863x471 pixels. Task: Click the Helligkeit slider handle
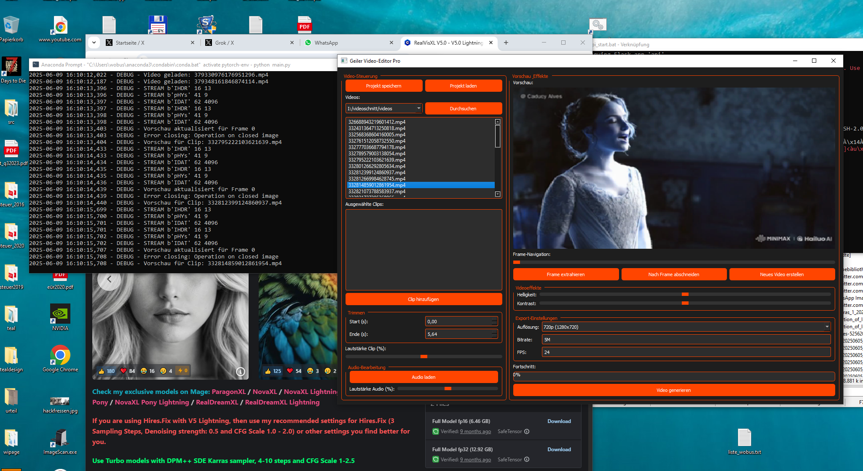click(685, 294)
